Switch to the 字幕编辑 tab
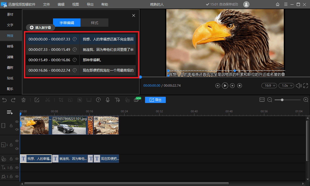This screenshot has height=186, width=310. click(x=67, y=23)
